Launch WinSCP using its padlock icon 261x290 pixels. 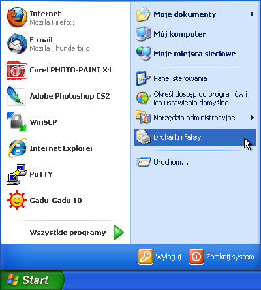(17, 122)
